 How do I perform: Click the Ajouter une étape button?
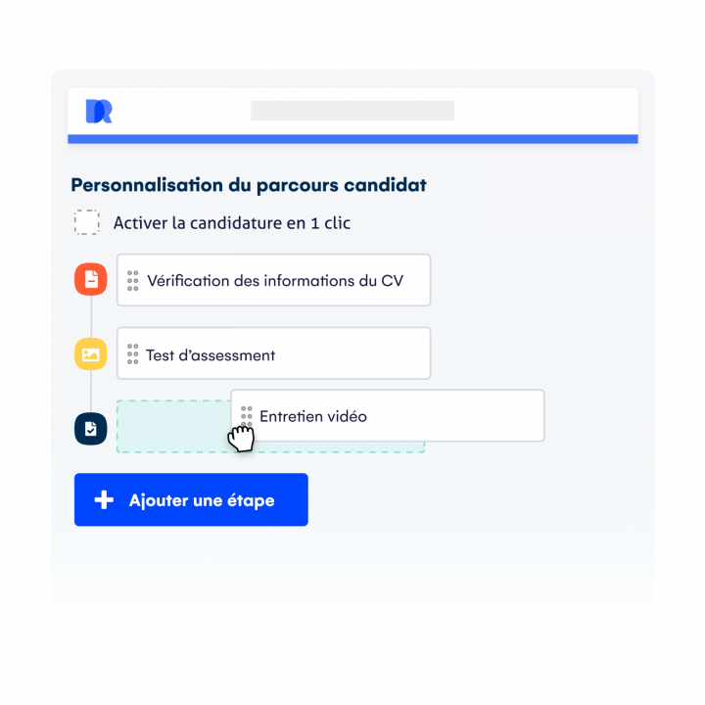click(x=191, y=499)
